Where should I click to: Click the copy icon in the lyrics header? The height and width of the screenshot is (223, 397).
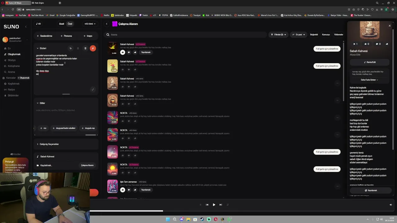78,48
